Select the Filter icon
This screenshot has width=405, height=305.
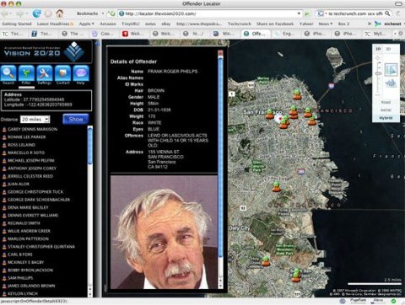(x=26, y=73)
